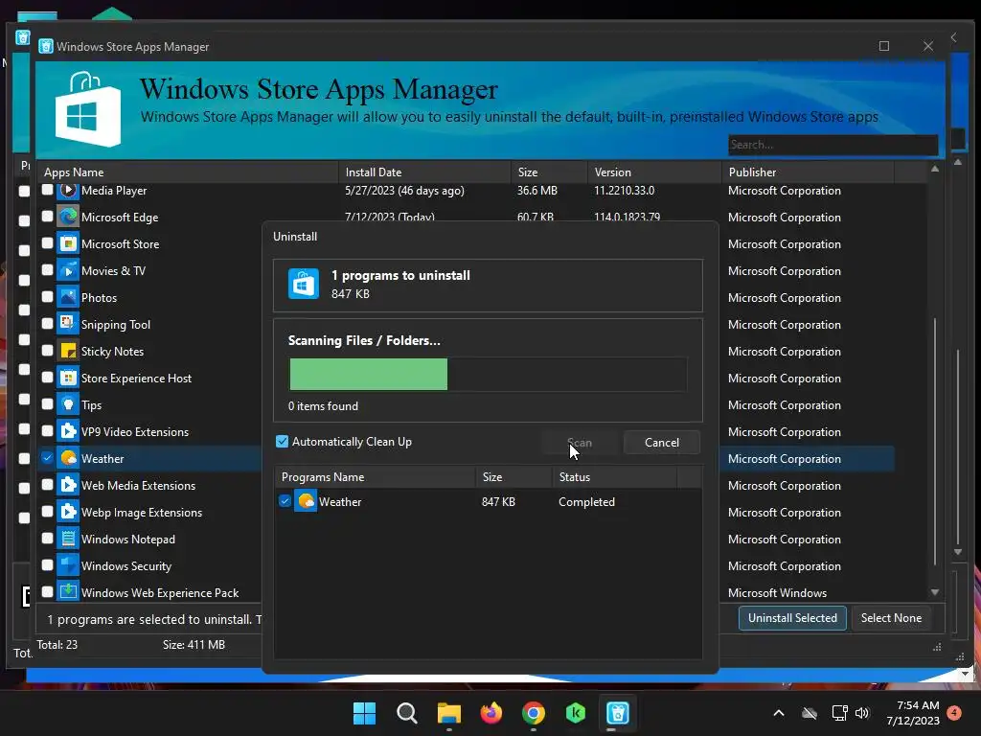The width and height of the screenshot is (981, 736).
Task: Click Microsoft Windows publisher text
Action: [777, 592]
